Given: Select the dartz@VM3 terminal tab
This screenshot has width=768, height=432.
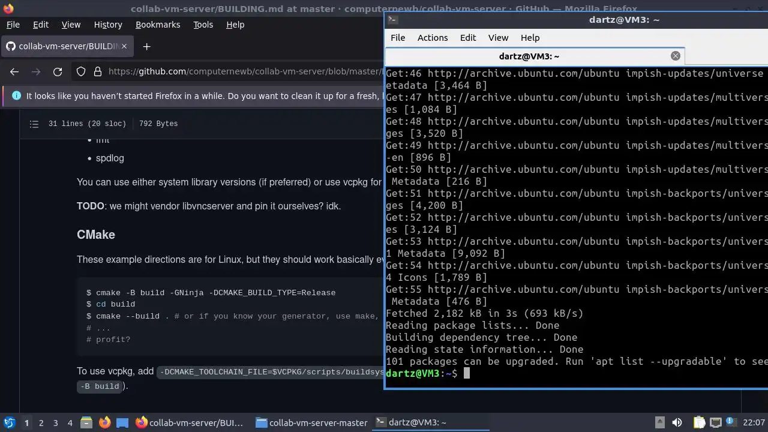Looking at the screenshot, I should pos(534,56).
